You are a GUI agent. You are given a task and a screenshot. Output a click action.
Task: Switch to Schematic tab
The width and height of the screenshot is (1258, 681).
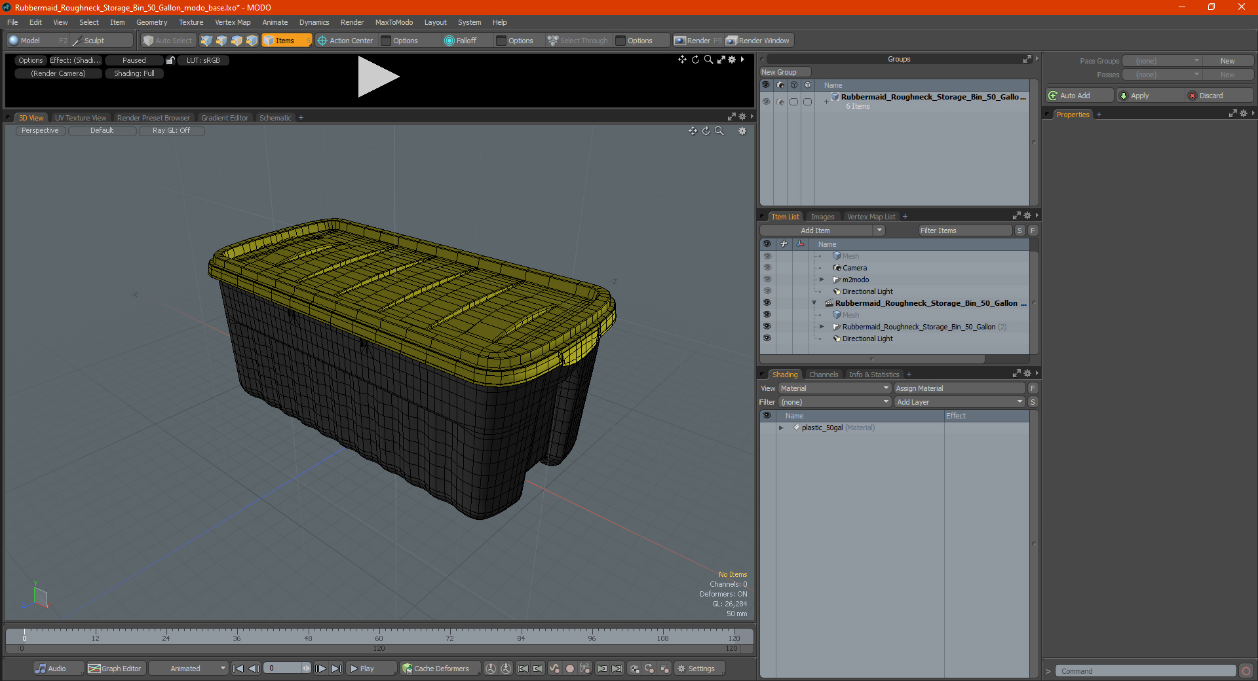(x=275, y=118)
